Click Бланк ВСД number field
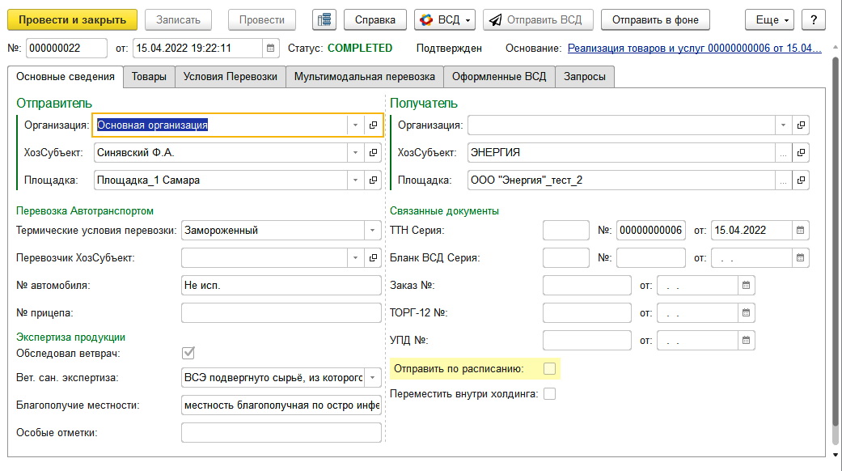The width and height of the screenshot is (842, 471). pyautogui.click(x=651, y=258)
